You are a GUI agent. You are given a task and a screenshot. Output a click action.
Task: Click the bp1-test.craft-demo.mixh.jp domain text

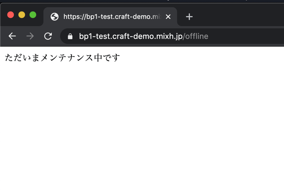coord(130,36)
